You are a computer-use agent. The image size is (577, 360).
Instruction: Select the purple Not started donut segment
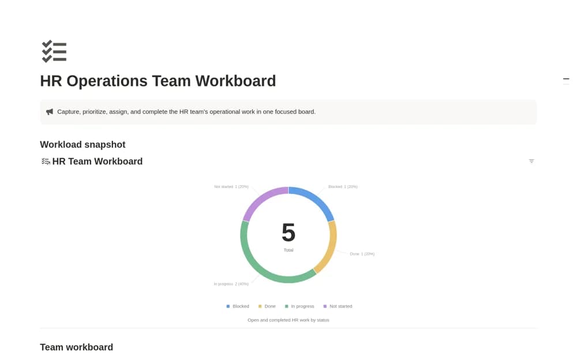click(x=261, y=200)
